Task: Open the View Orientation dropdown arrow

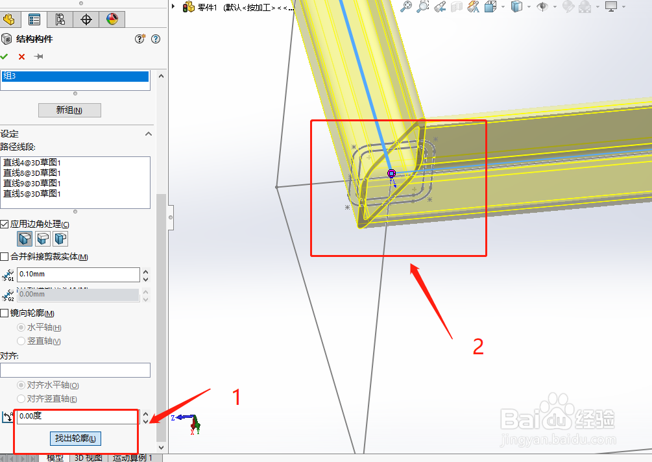Action: [x=503, y=6]
